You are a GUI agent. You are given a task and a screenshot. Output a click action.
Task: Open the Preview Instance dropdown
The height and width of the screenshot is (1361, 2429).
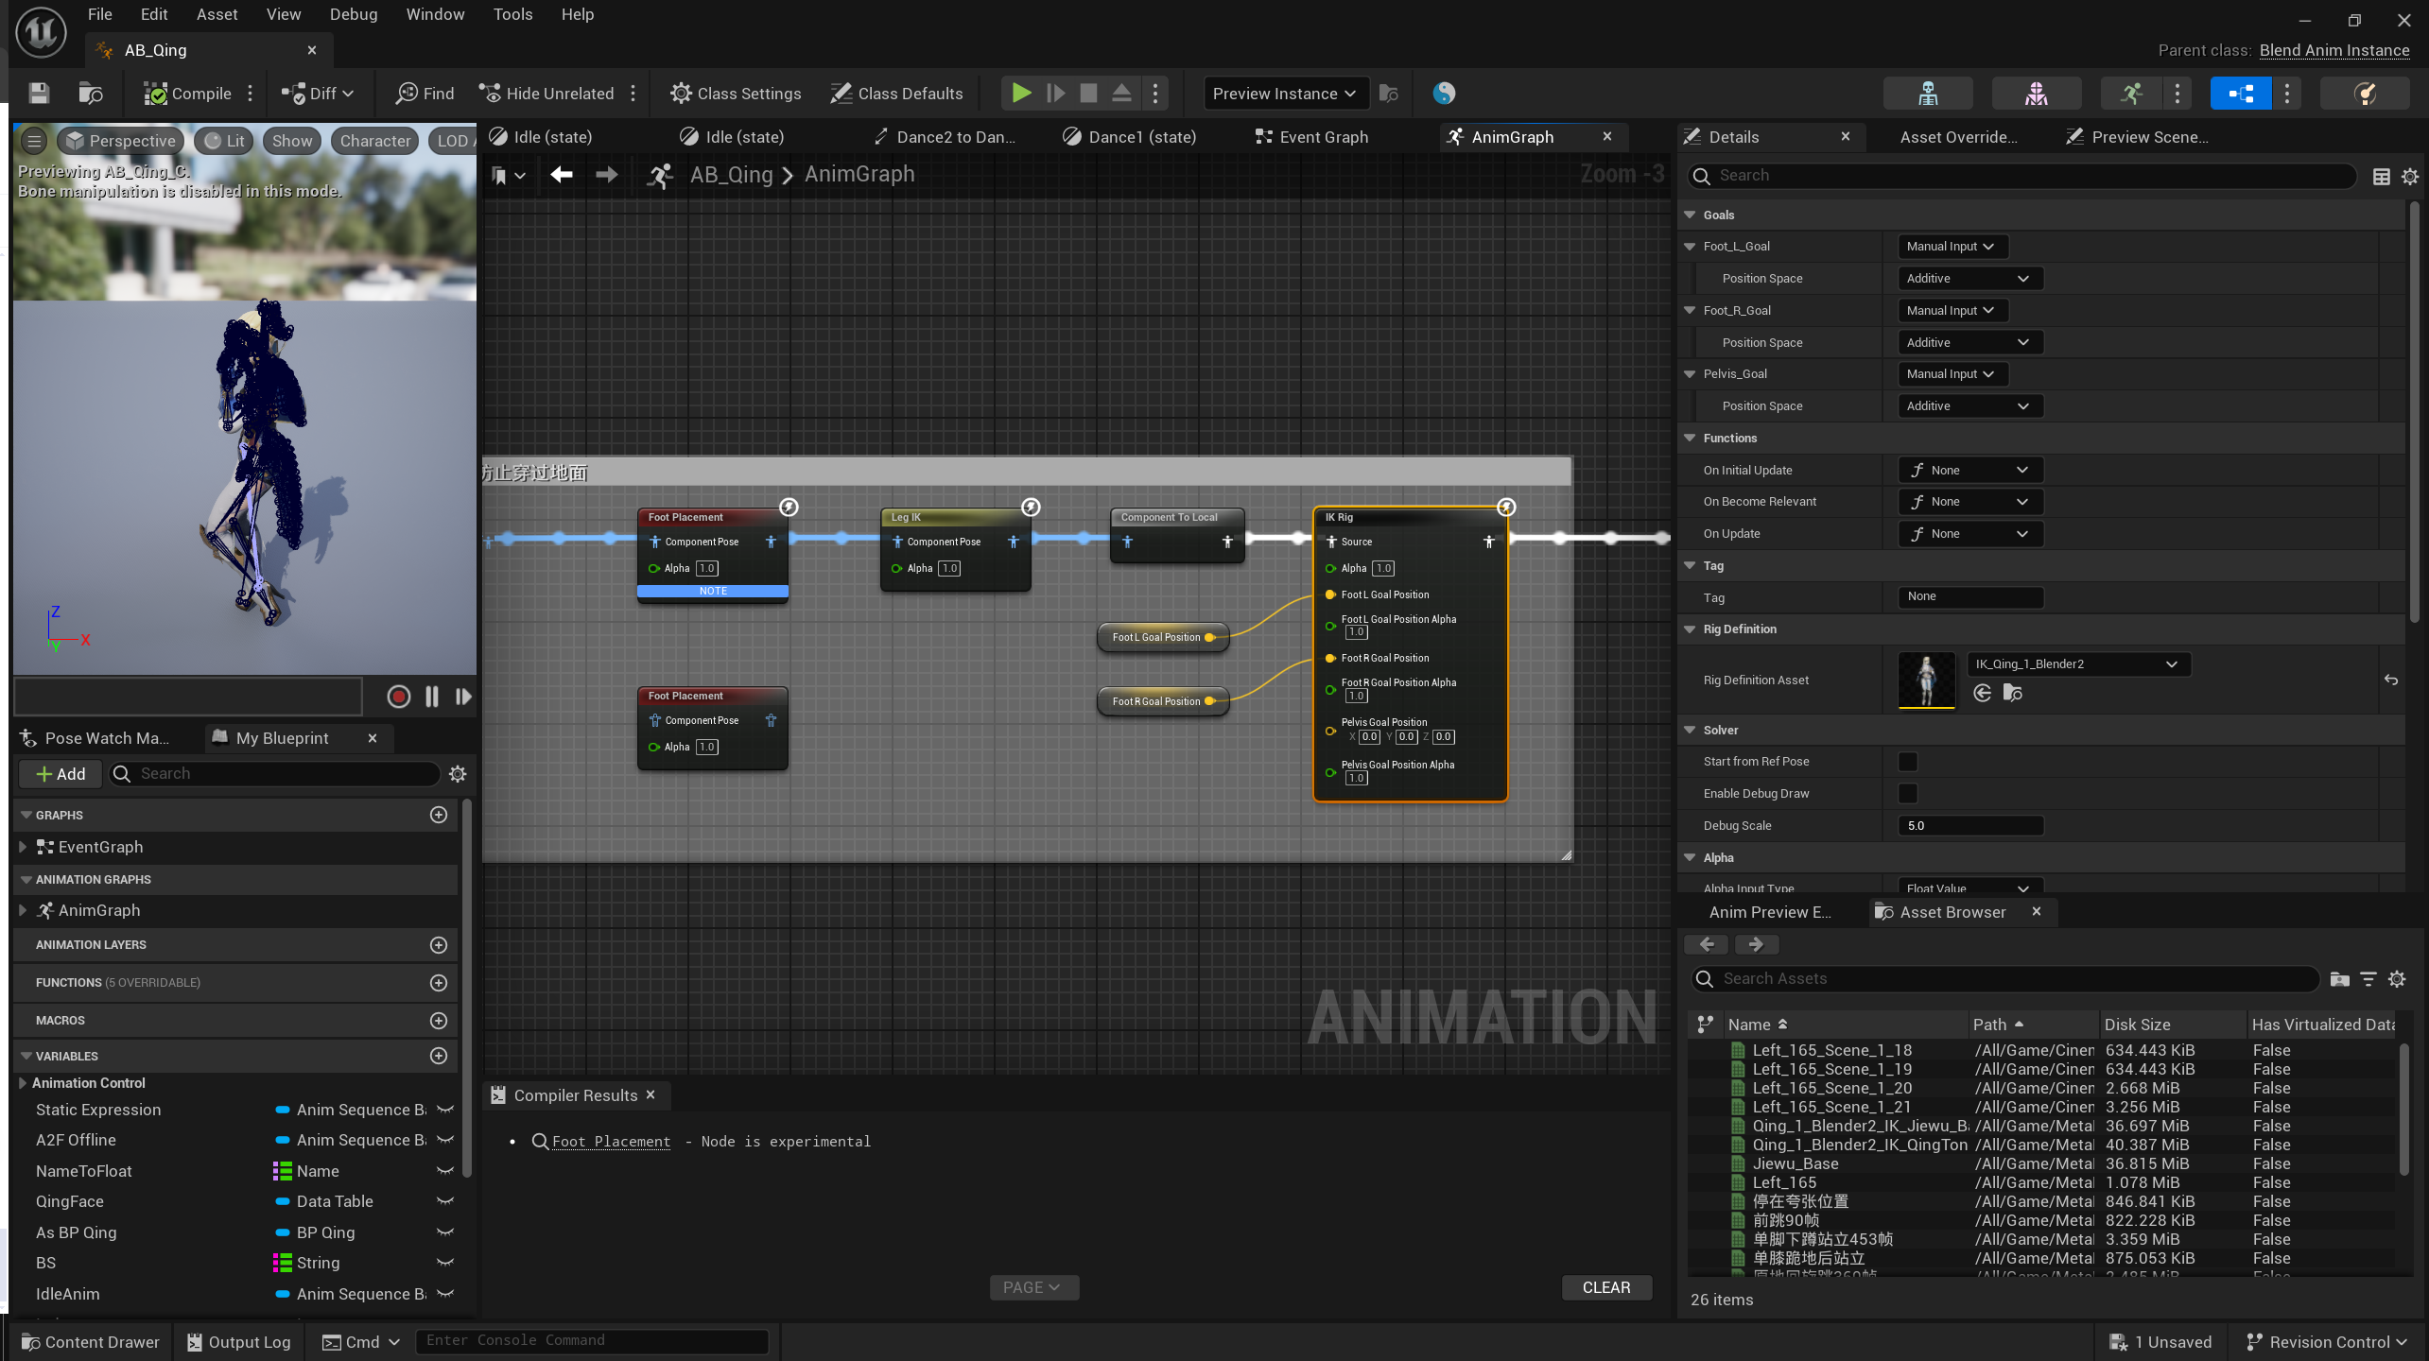pos(1284,93)
